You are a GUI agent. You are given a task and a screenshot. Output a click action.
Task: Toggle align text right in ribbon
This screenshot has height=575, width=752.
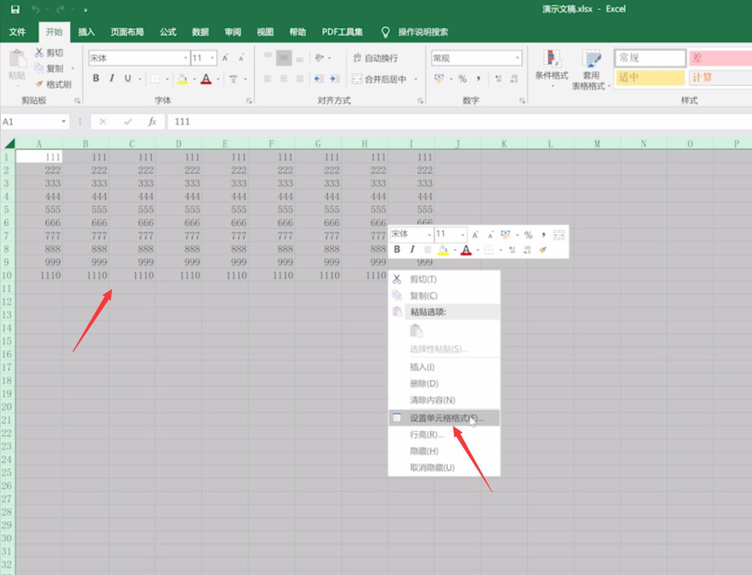pos(300,78)
